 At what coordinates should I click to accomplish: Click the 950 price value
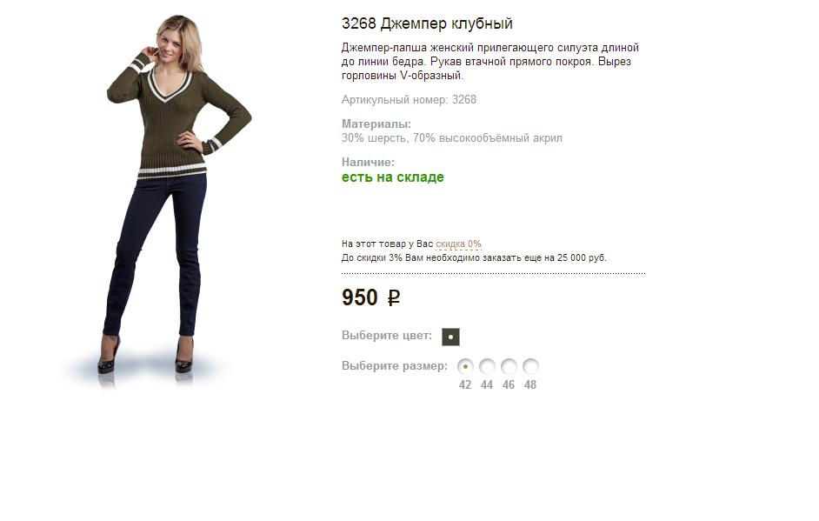click(359, 297)
